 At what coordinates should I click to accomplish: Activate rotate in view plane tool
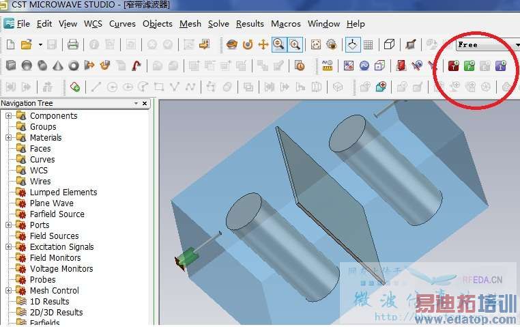click(x=248, y=44)
